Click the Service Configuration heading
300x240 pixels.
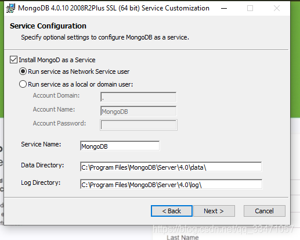(x=48, y=26)
